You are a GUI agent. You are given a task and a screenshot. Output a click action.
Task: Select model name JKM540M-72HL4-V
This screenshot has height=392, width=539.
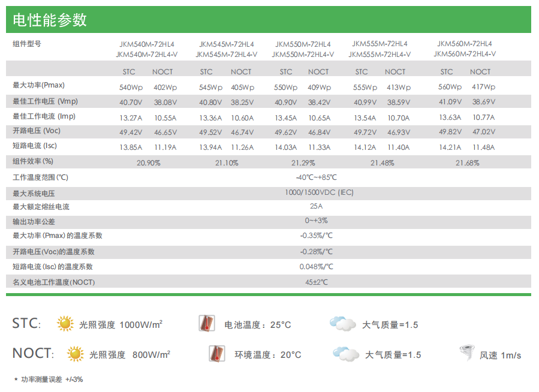tap(147, 55)
